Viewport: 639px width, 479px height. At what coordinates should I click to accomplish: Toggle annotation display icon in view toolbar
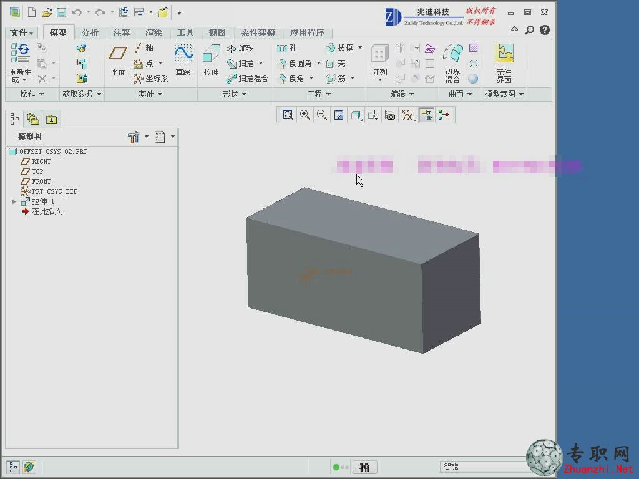(x=427, y=115)
